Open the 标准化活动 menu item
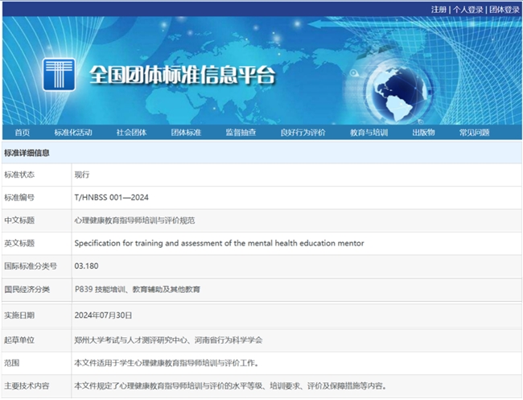Screen dimensions: 523x400 73,133
